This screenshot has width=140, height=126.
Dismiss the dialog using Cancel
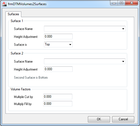point(123,119)
